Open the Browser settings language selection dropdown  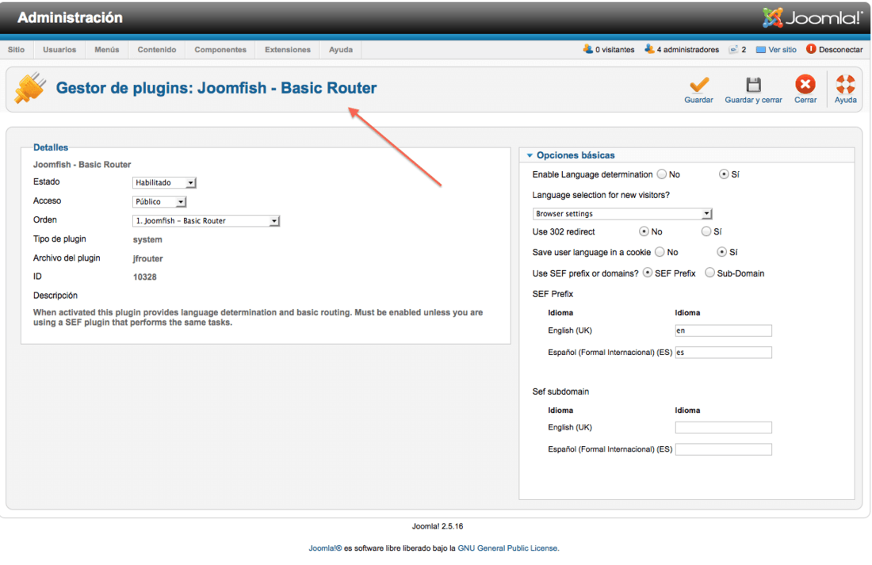coord(622,213)
